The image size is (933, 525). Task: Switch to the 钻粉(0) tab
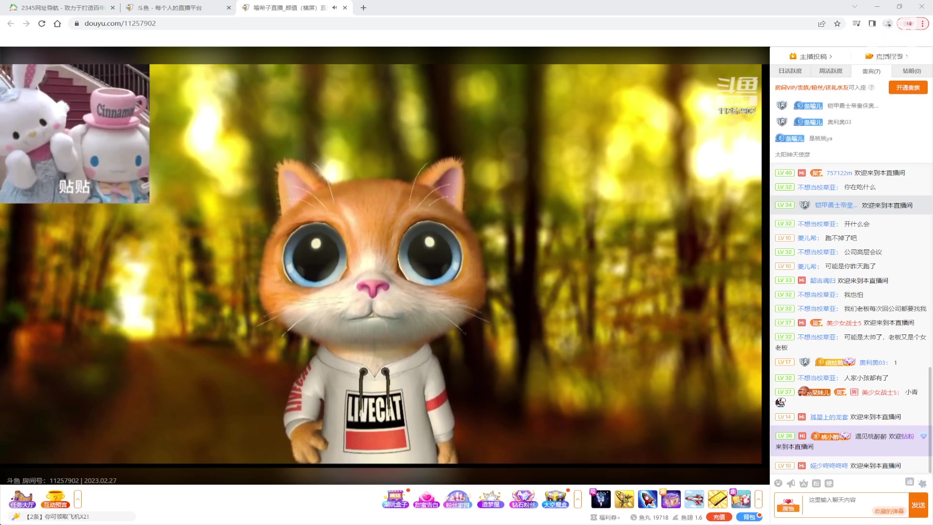[x=912, y=71]
